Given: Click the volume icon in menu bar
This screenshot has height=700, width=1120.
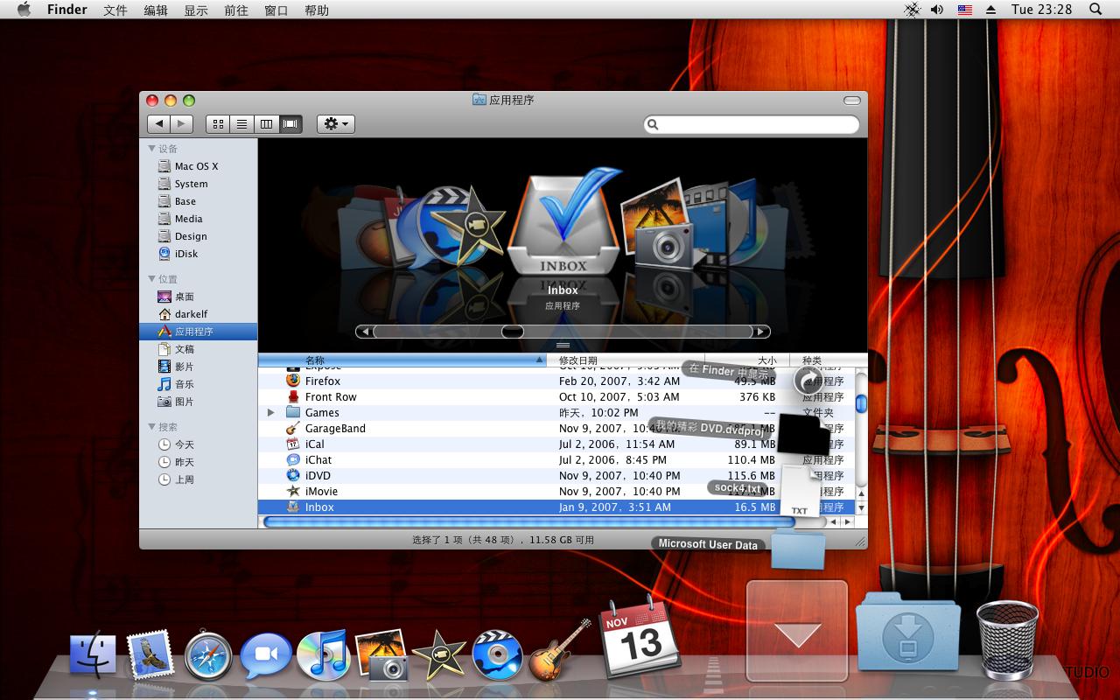Looking at the screenshot, I should 937,10.
